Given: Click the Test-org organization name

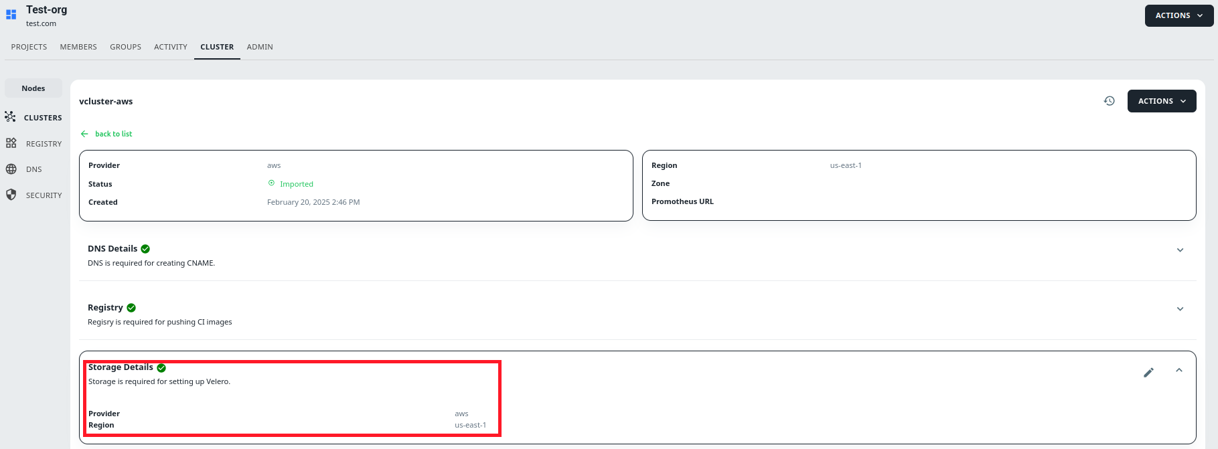Looking at the screenshot, I should pyautogui.click(x=47, y=9).
